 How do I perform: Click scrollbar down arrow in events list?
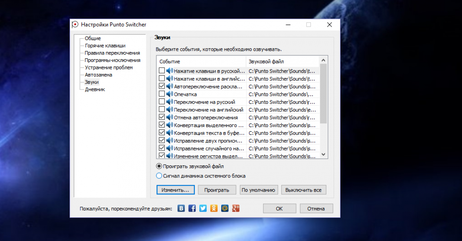(x=323, y=155)
